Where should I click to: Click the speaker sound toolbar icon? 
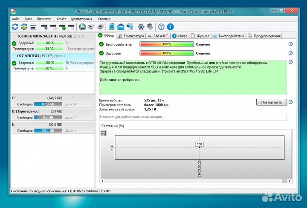(150, 26)
